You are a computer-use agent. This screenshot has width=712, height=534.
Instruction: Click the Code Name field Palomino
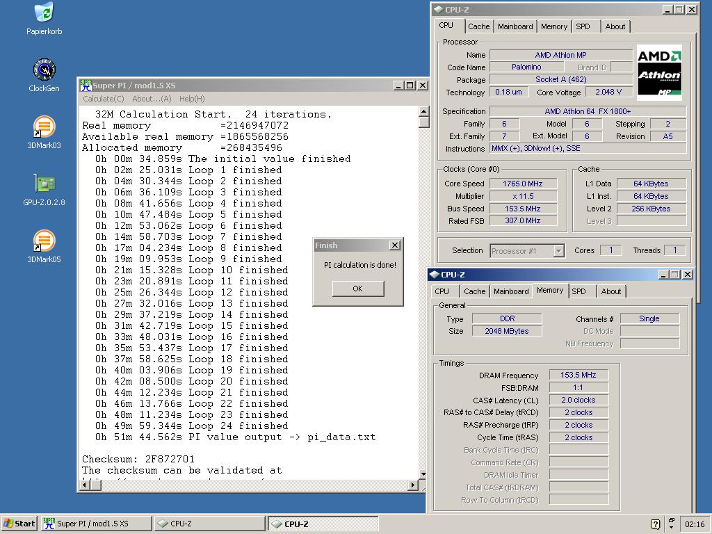(526, 67)
